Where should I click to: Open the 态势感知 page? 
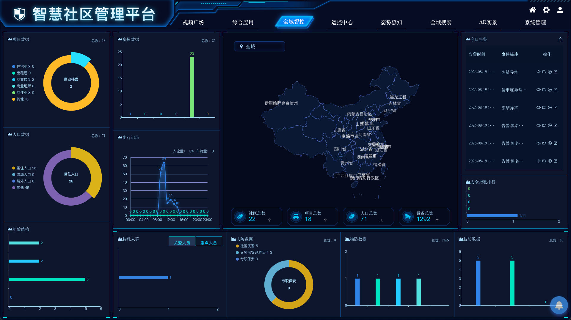[x=391, y=23]
